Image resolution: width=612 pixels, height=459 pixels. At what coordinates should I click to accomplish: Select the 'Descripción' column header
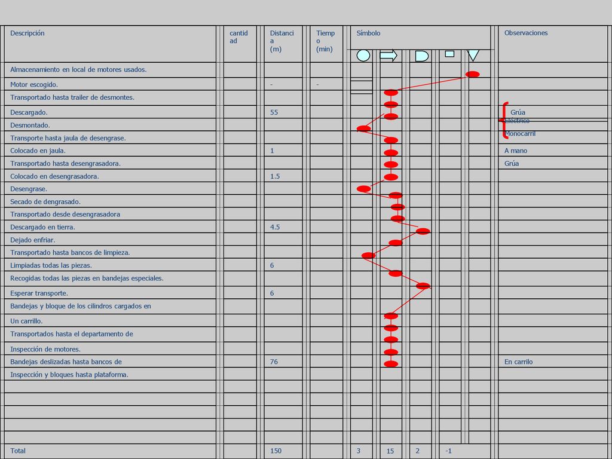tap(27, 33)
